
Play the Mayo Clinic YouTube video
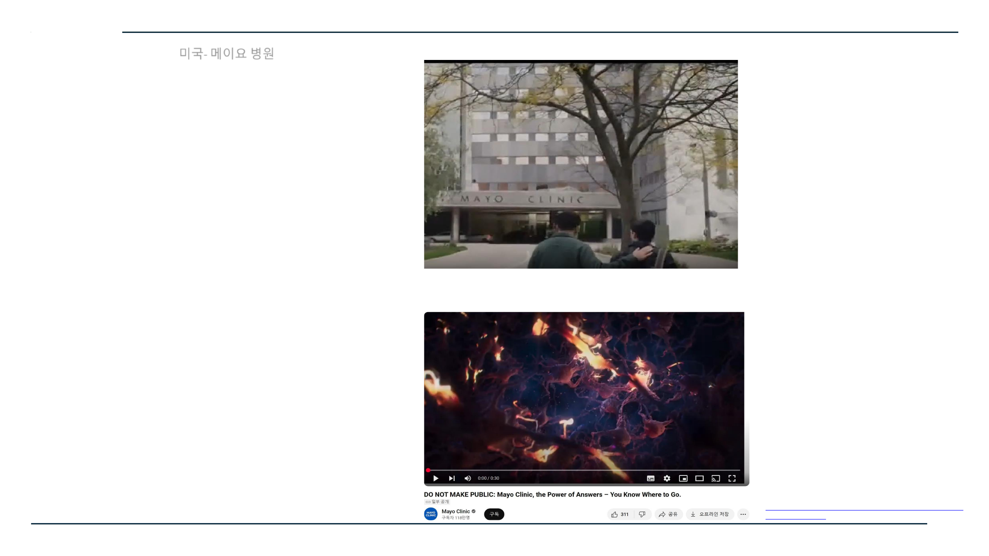pos(435,478)
